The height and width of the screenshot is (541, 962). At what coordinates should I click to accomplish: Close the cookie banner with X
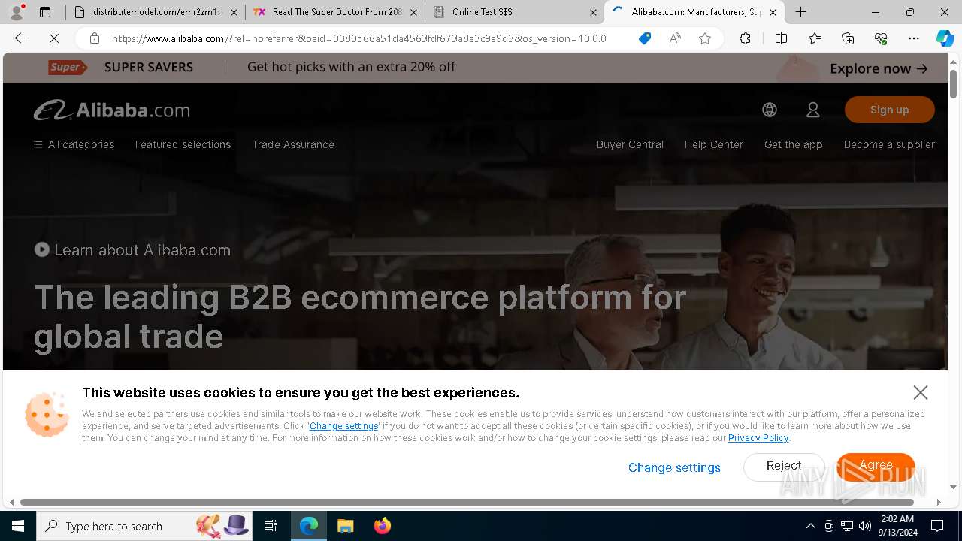[x=921, y=392]
